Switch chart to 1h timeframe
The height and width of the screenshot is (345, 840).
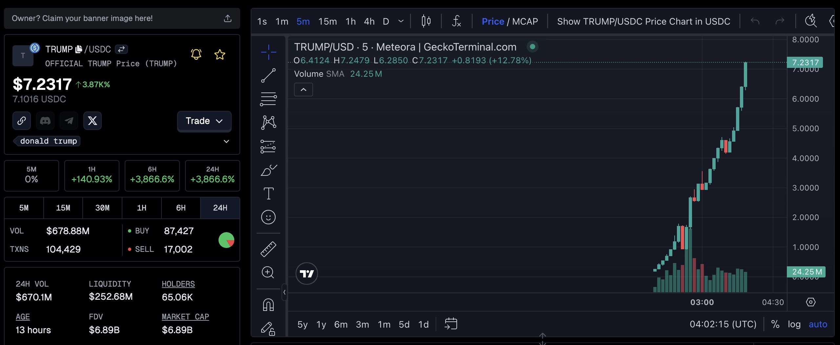[x=350, y=21]
